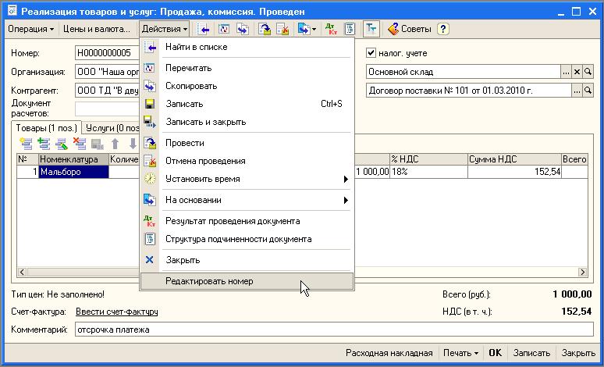The image size is (604, 367).
Task: Click the toolbar 'Отмена проведения' icon
Action: 282,30
